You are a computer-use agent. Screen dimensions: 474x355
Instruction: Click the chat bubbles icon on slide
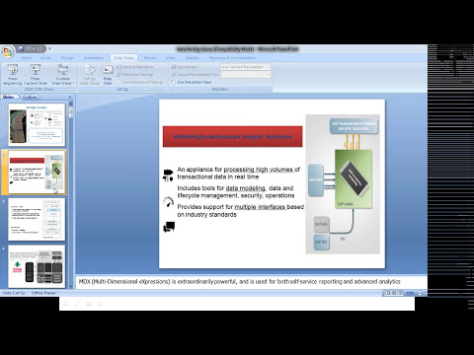169,227
